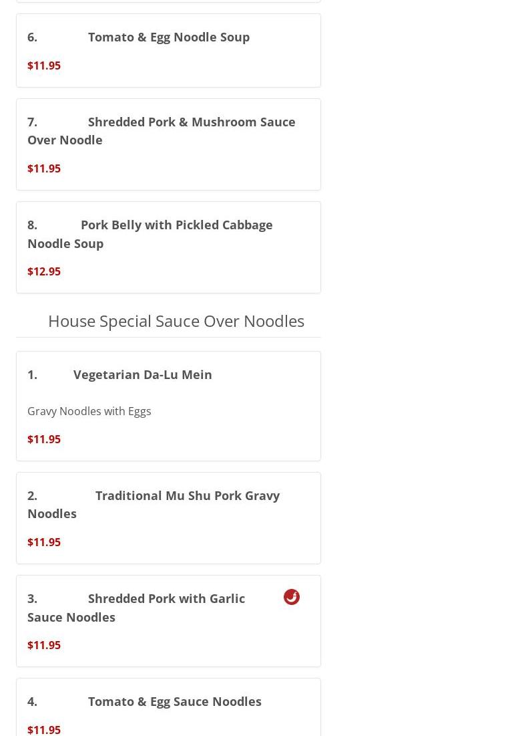
Task: Choose Vegetarian Da-Lu Mein item
Action: pos(142,374)
